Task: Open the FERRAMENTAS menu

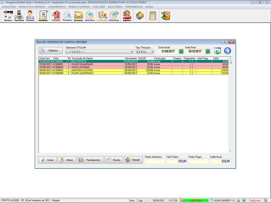Action: pos(134,6)
